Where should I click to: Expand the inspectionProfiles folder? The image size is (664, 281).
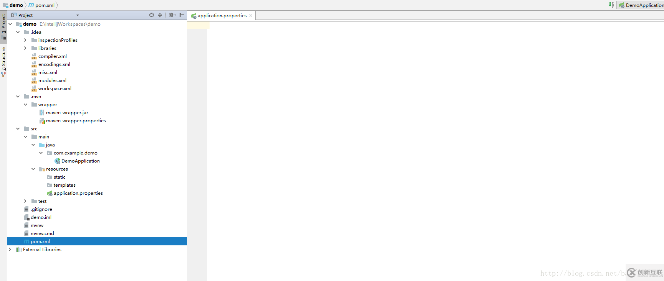tap(26, 40)
